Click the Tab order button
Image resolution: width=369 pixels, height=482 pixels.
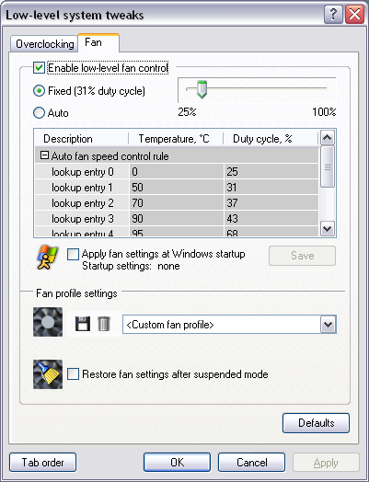42,463
